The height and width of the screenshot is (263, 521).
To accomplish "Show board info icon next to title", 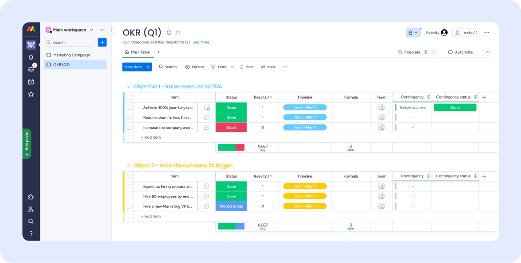I will point(169,33).
